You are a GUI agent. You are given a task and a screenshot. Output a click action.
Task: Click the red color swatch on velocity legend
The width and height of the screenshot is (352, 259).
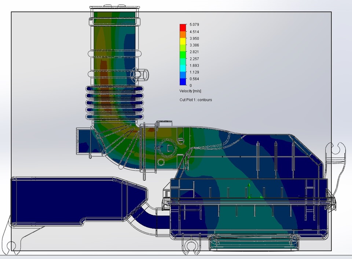tap(183, 28)
